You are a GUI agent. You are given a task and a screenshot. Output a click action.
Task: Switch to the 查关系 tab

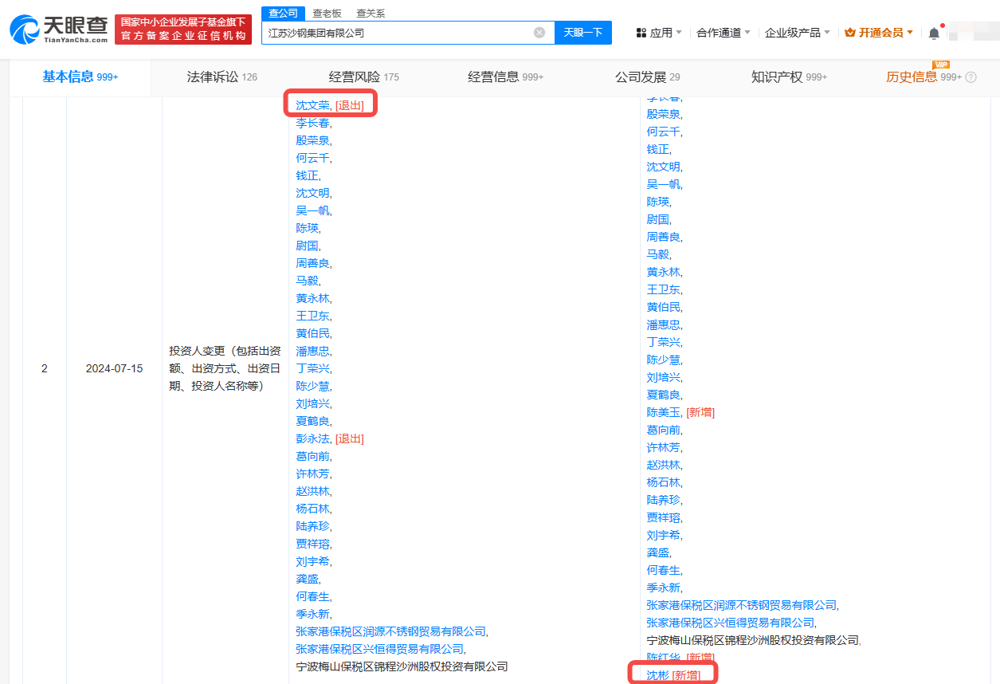[x=370, y=13]
